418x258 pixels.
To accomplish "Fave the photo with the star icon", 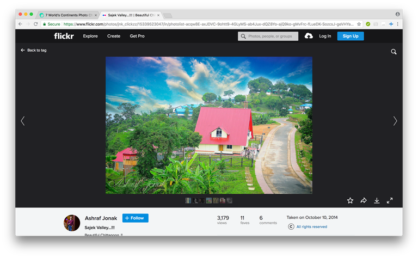I will [351, 200].
